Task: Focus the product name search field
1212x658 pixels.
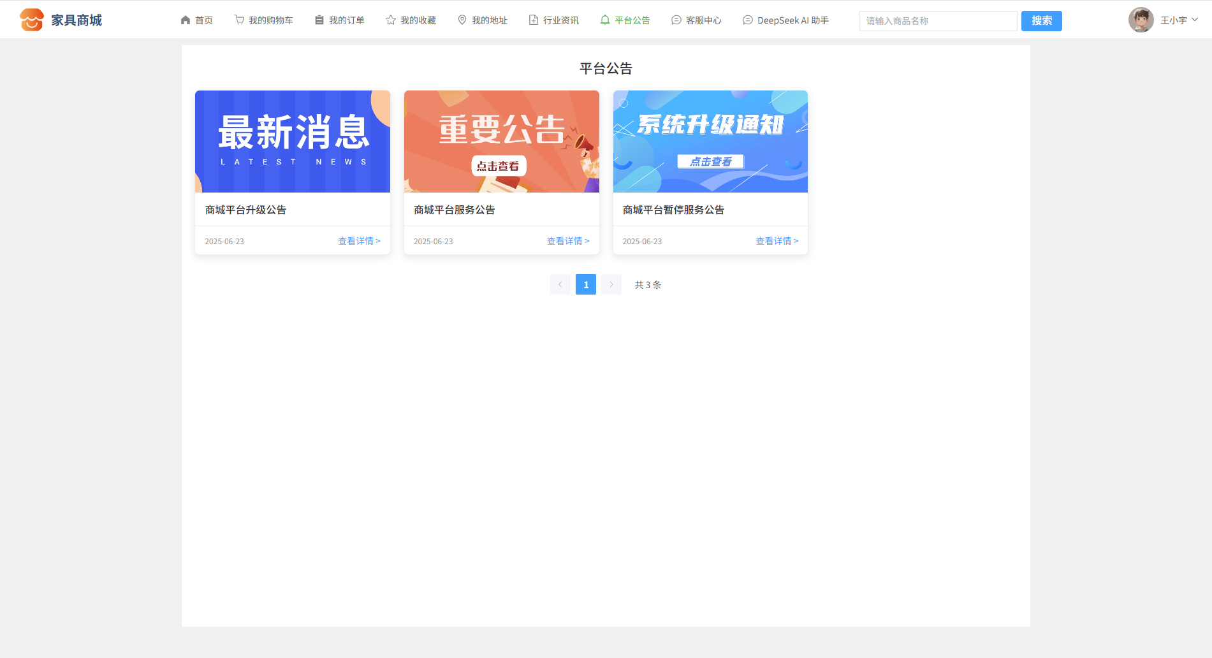Action: [x=938, y=21]
